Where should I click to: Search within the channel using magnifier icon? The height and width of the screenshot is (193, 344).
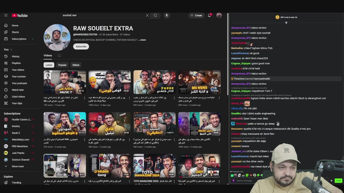pos(59,55)
